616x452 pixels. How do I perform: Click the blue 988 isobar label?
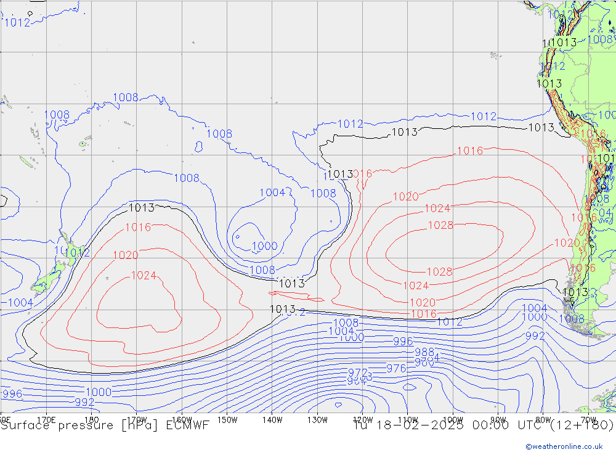(x=424, y=351)
